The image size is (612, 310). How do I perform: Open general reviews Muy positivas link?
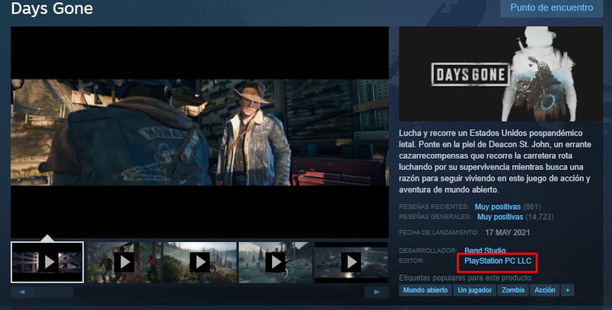pos(500,217)
